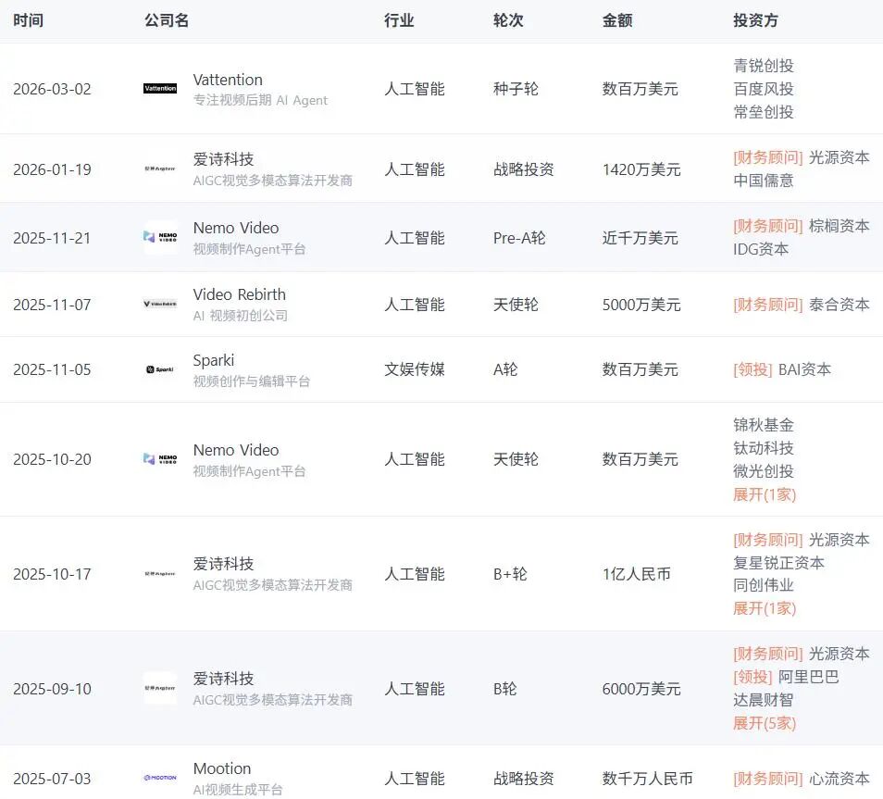Screen dimensions: 883x799
Task: Click Nemo Video logo in 2025-10-20 row
Action: (x=160, y=459)
